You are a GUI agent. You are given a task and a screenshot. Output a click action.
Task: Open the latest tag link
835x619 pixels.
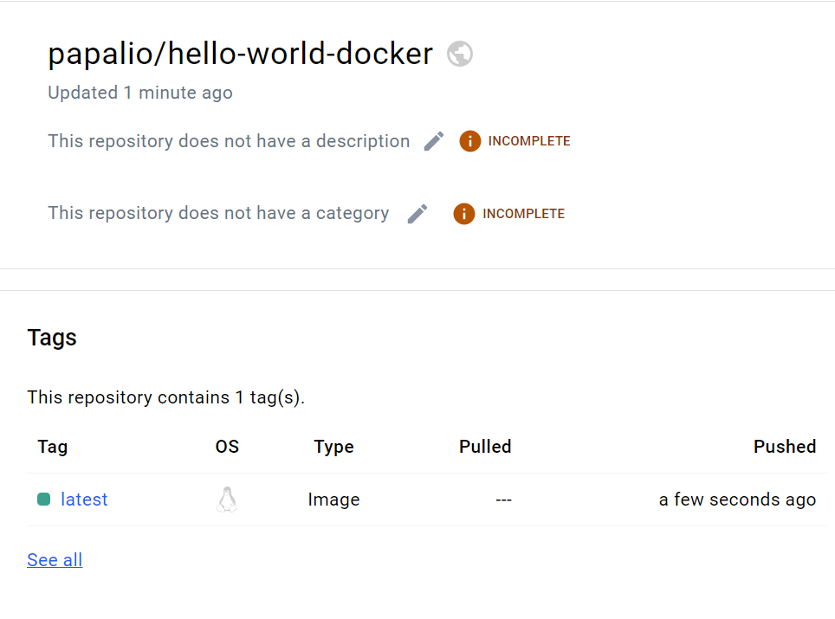pos(84,500)
